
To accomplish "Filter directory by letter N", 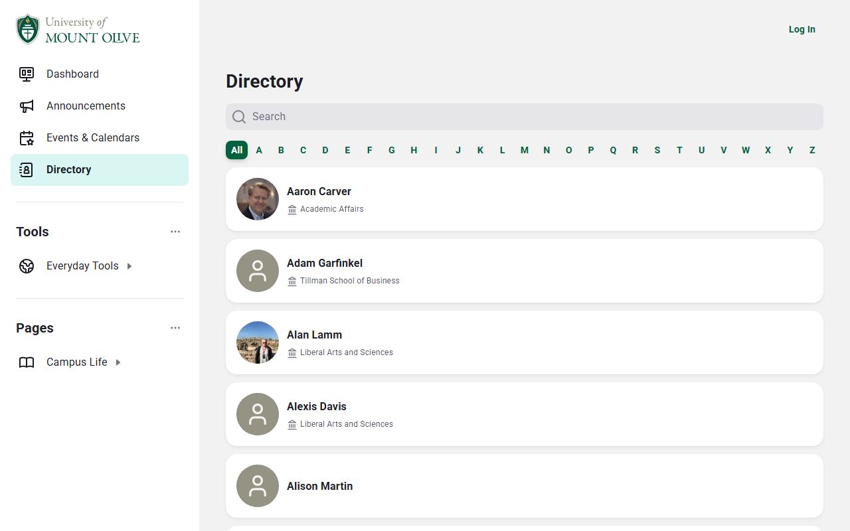I will [x=547, y=150].
